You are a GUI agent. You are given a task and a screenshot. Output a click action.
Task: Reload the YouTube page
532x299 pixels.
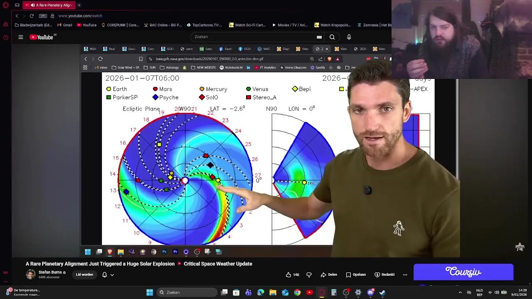(32, 16)
